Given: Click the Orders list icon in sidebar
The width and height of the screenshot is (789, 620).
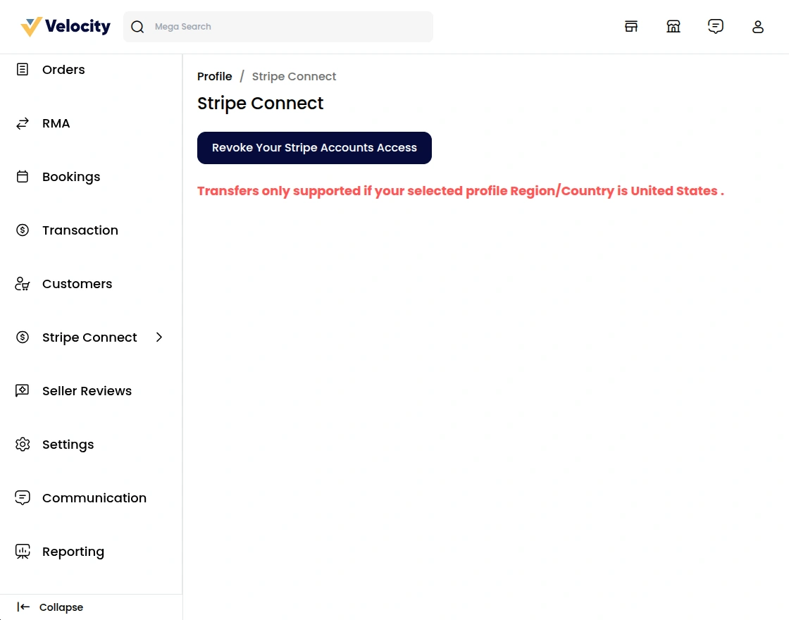Looking at the screenshot, I should (23, 70).
